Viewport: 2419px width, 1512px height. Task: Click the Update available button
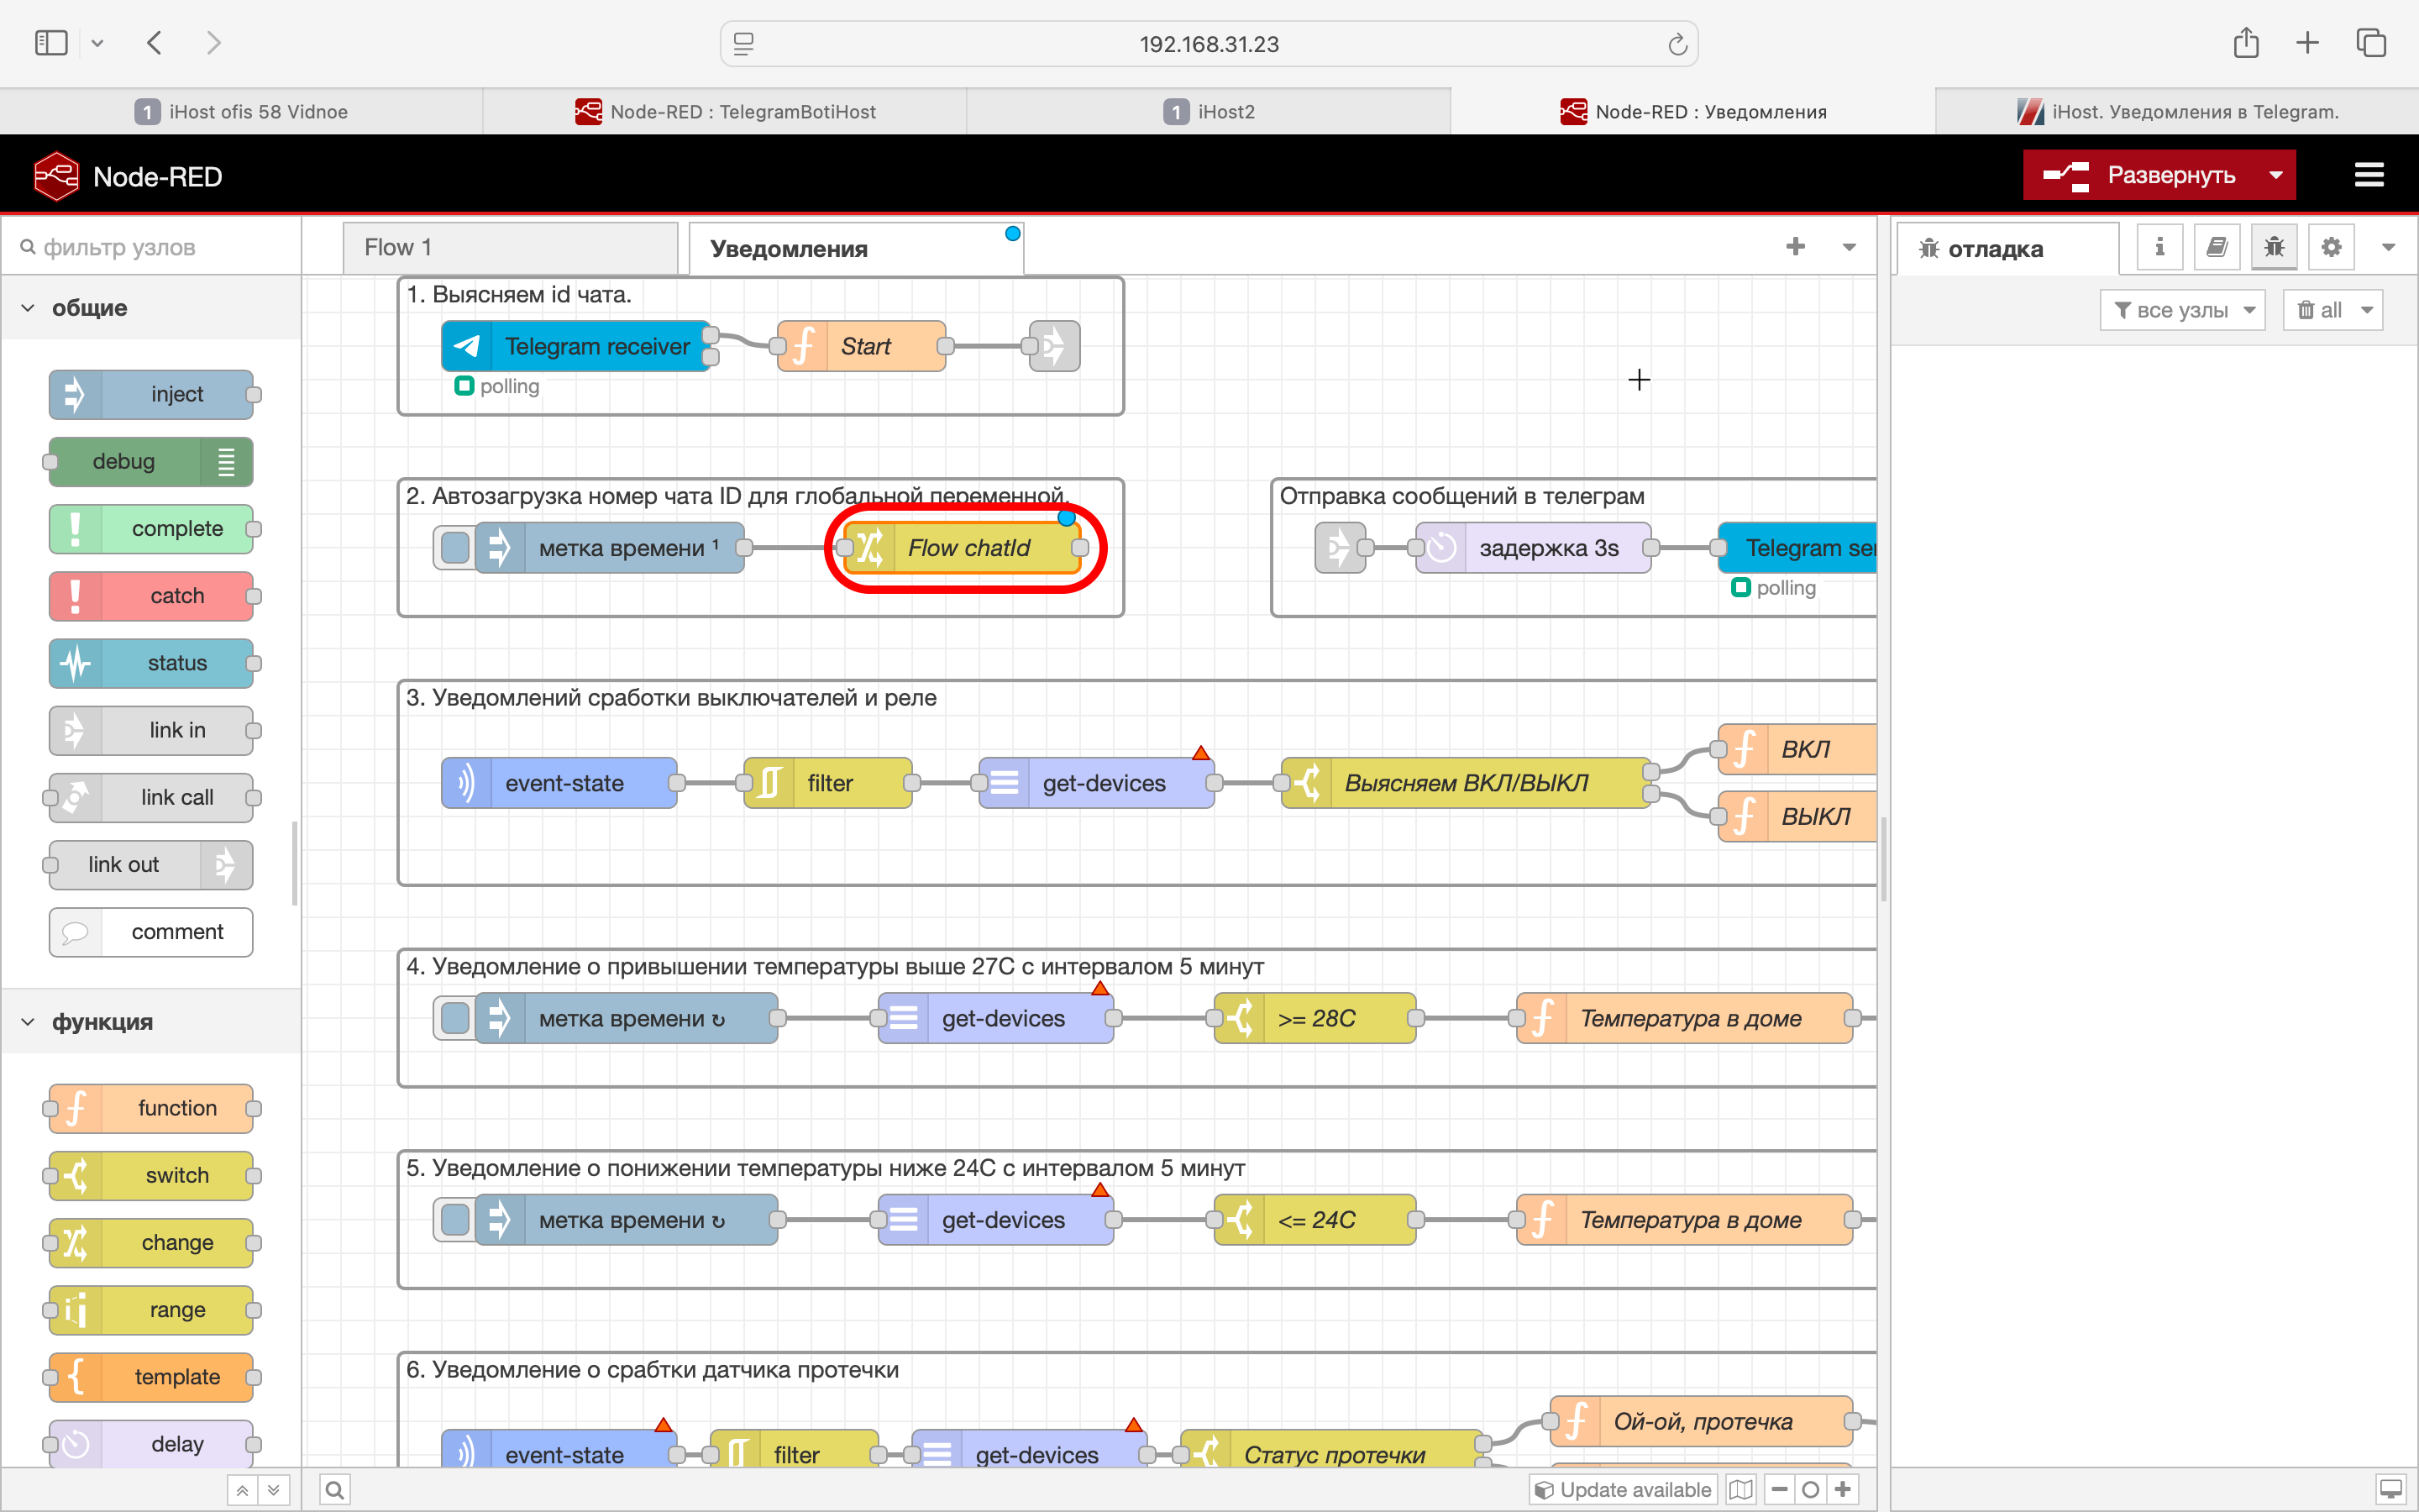(1623, 1490)
